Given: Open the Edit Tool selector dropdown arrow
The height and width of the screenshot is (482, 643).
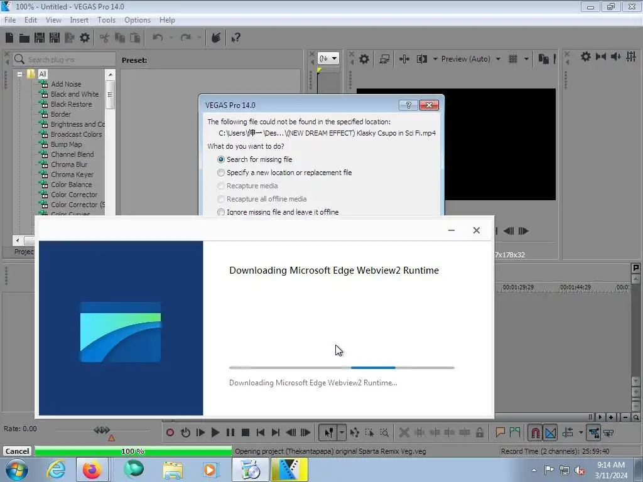Looking at the screenshot, I should point(342,432).
